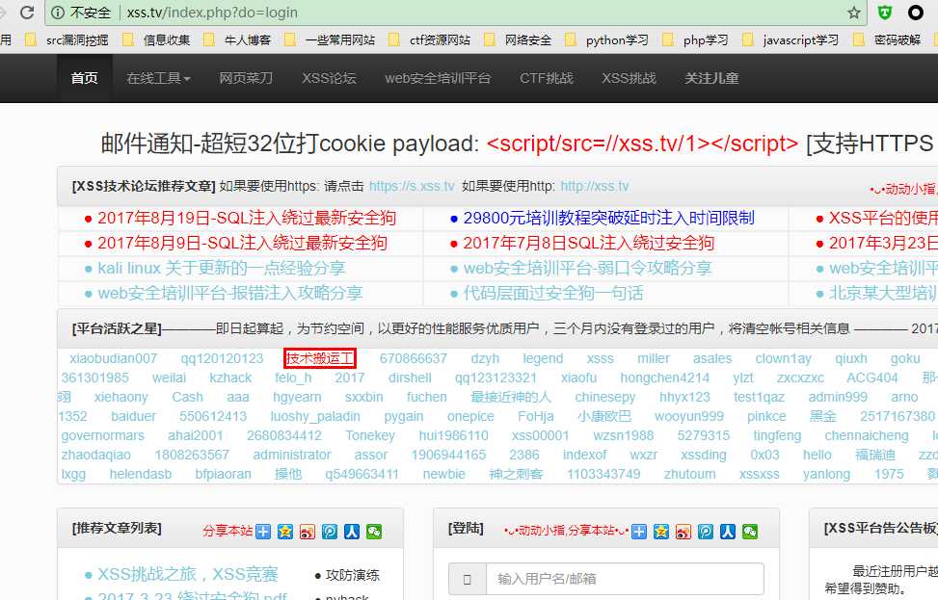The height and width of the screenshot is (600, 938).
Task: Open the ctf资源网站 bookmark folder
Action: (430, 40)
